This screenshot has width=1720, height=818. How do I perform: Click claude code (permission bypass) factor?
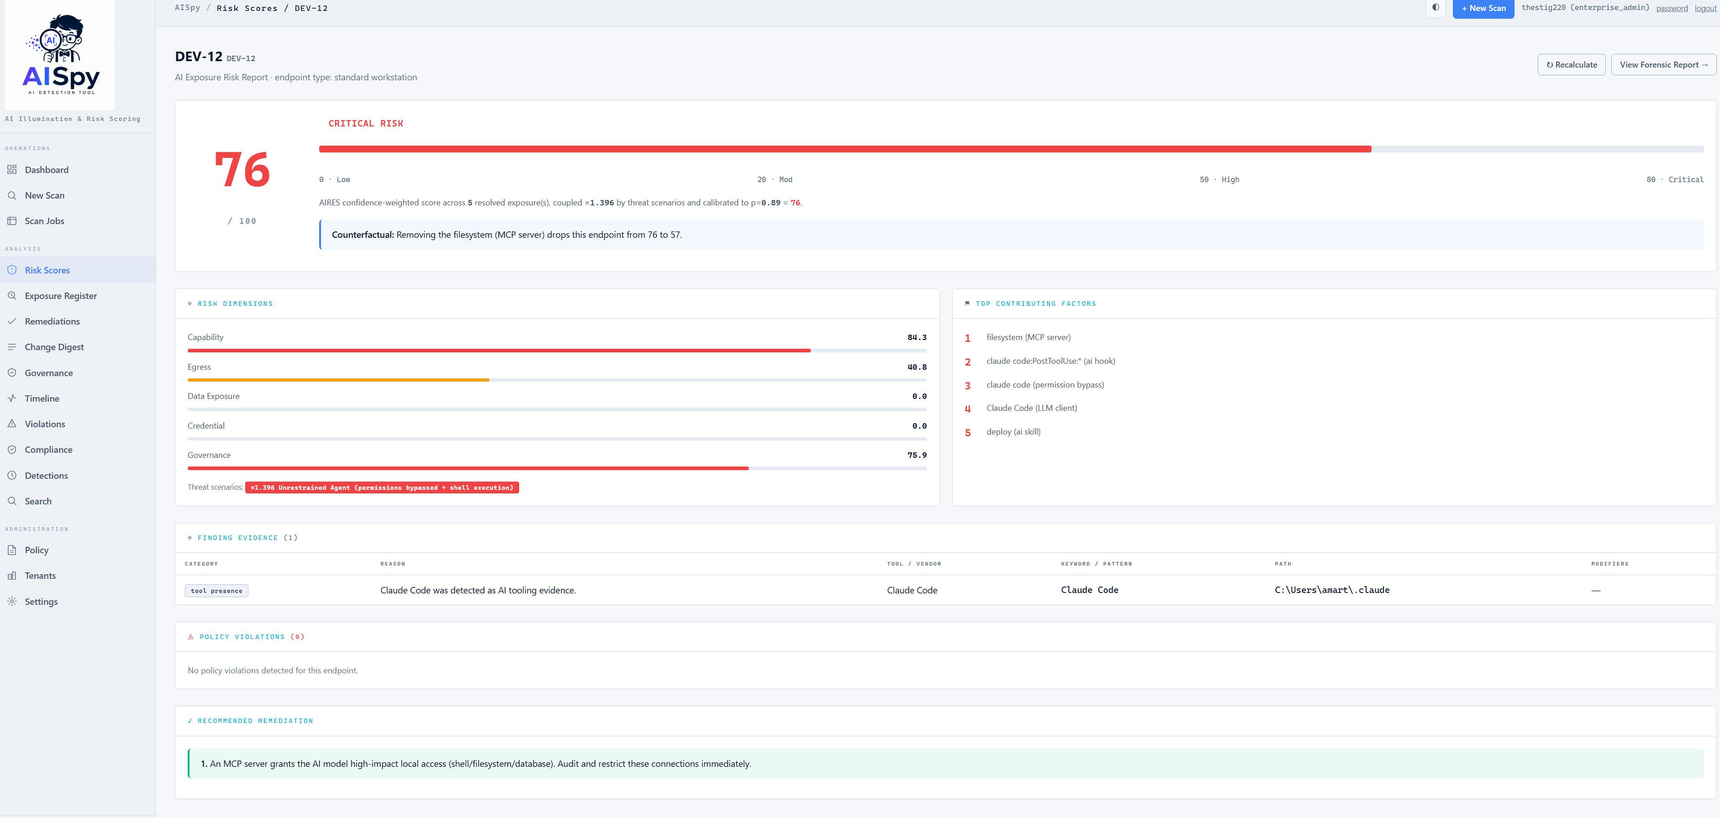click(x=1045, y=385)
